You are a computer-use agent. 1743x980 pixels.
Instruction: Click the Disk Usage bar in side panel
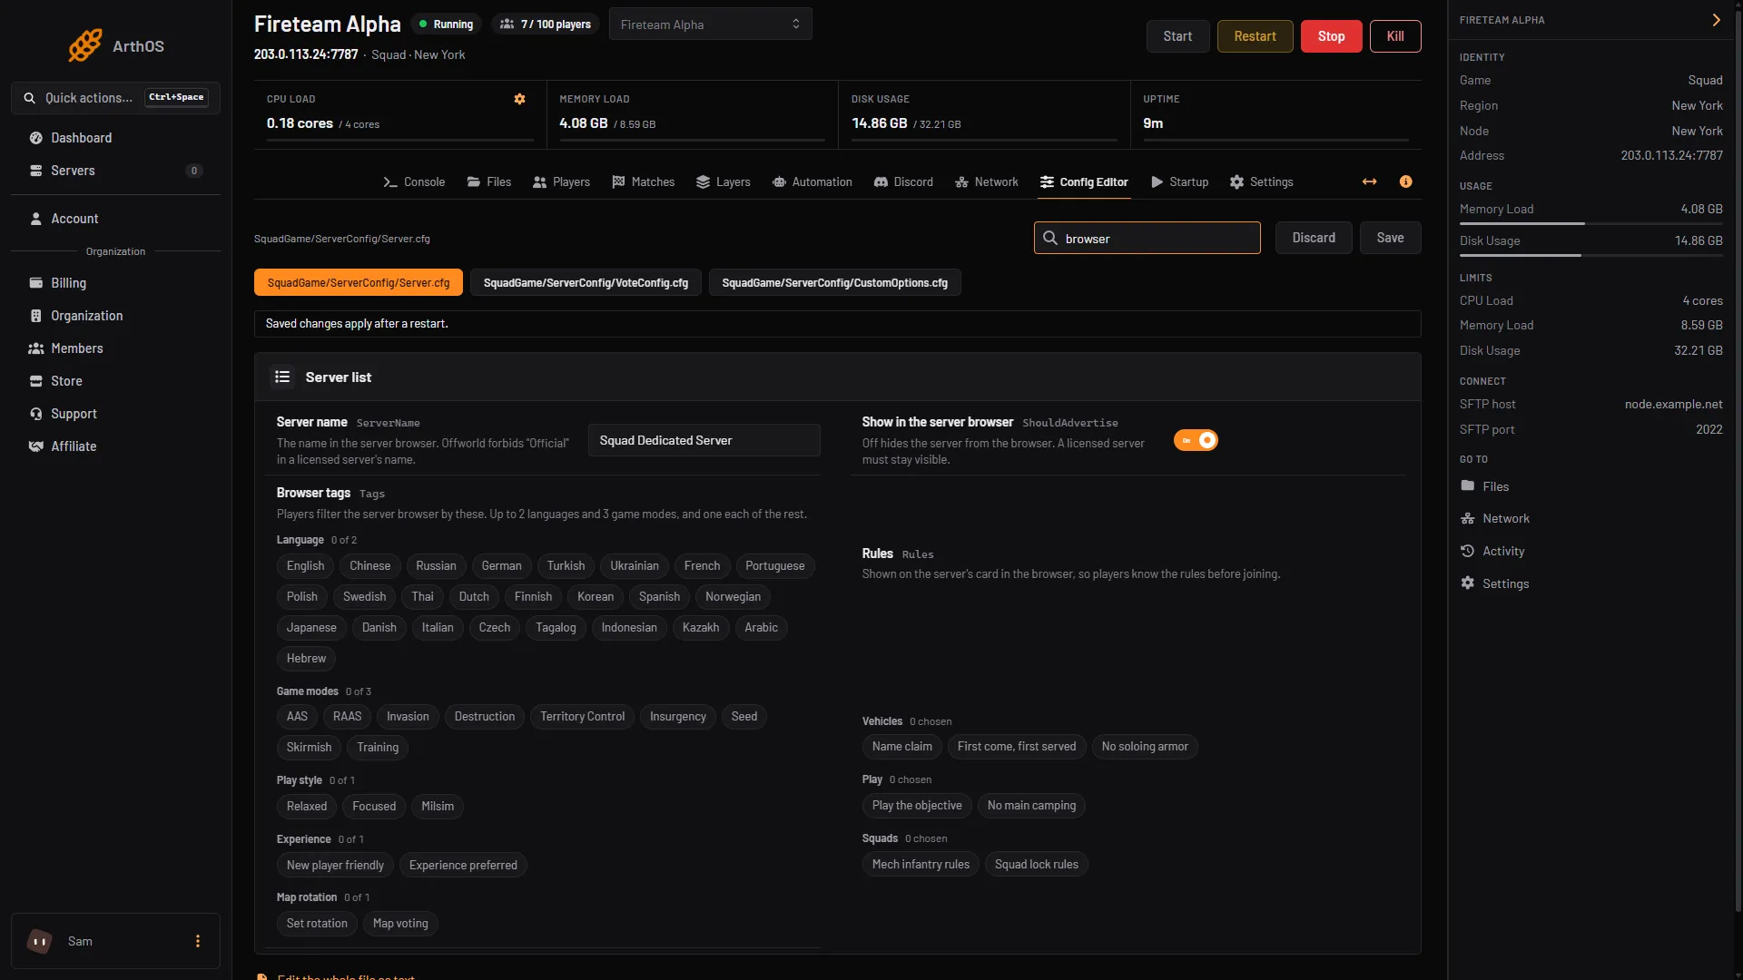coord(1590,255)
